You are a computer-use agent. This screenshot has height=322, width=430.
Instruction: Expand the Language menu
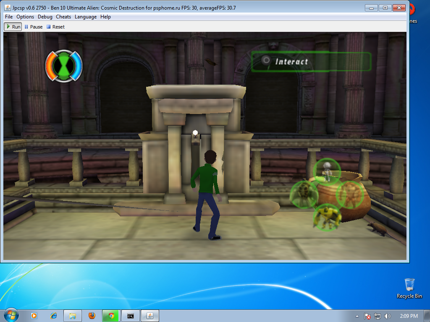click(x=86, y=17)
